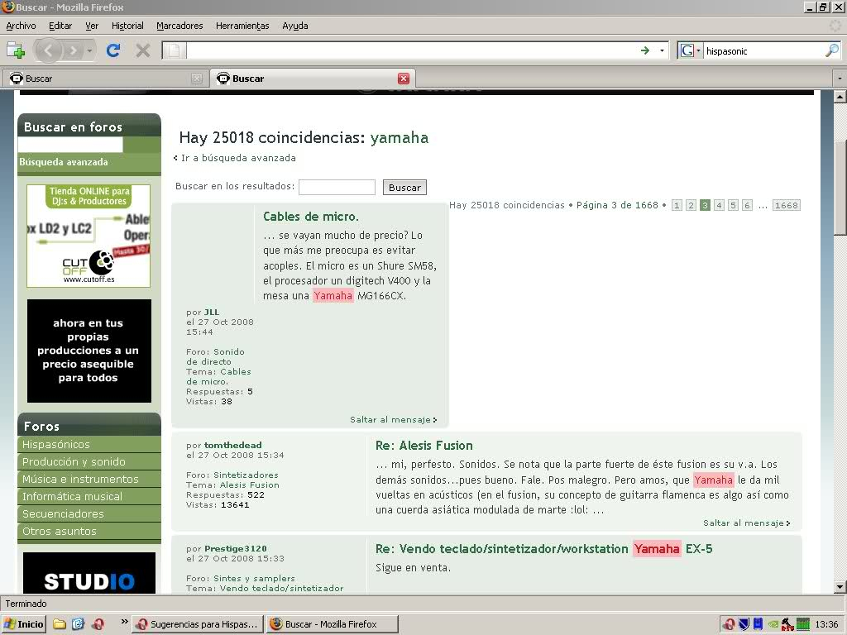Viewport: 847px width, 635px height.
Task: Open the Informática musical forum category
Action: click(89, 496)
